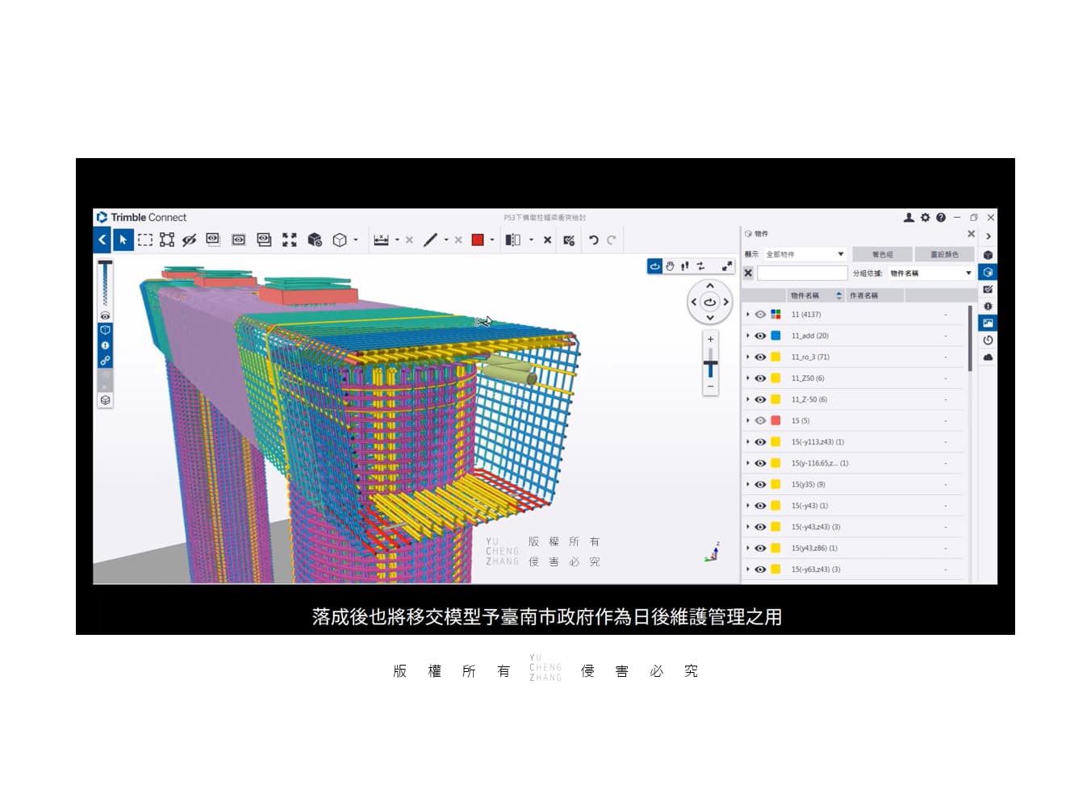Close the 物件 panel
The width and height of the screenshot is (1091, 793).
point(971,234)
